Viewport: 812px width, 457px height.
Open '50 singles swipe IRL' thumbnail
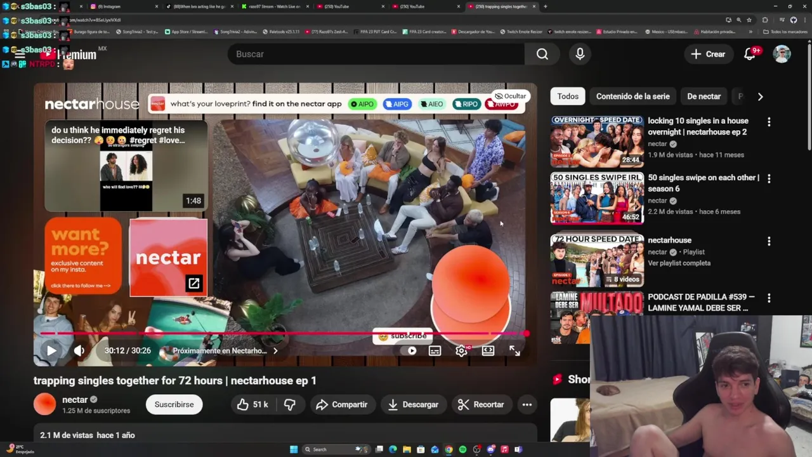[597, 198]
